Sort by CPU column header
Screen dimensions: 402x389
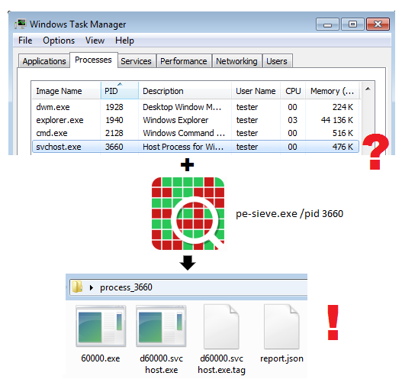point(293,91)
